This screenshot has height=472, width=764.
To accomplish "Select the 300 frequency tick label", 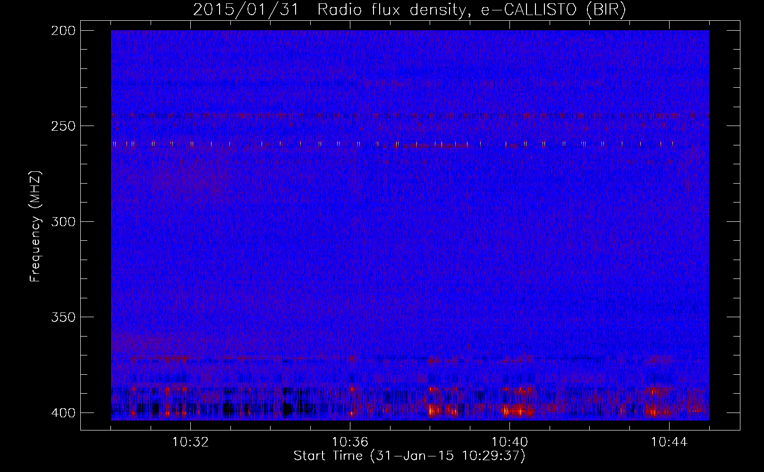I will click(63, 221).
